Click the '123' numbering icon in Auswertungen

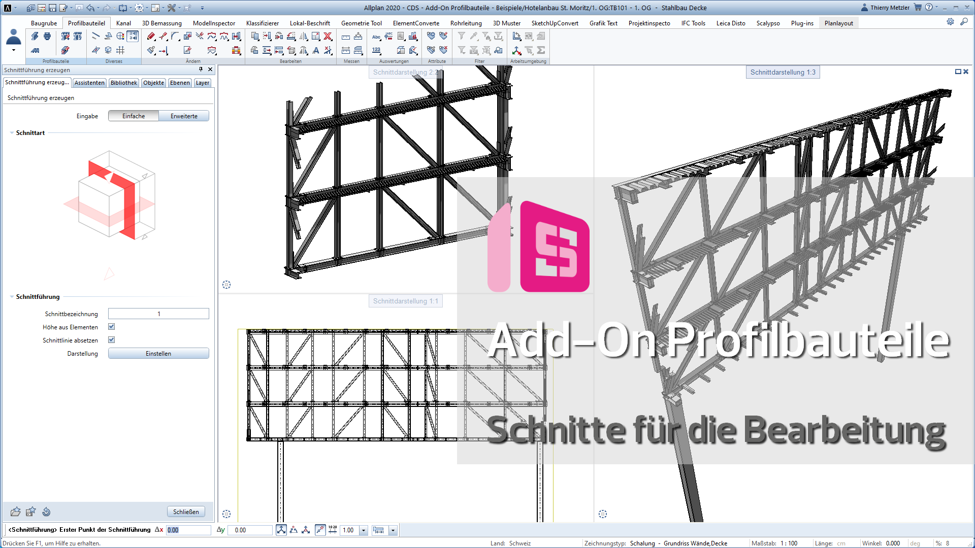pyautogui.click(x=376, y=50)
